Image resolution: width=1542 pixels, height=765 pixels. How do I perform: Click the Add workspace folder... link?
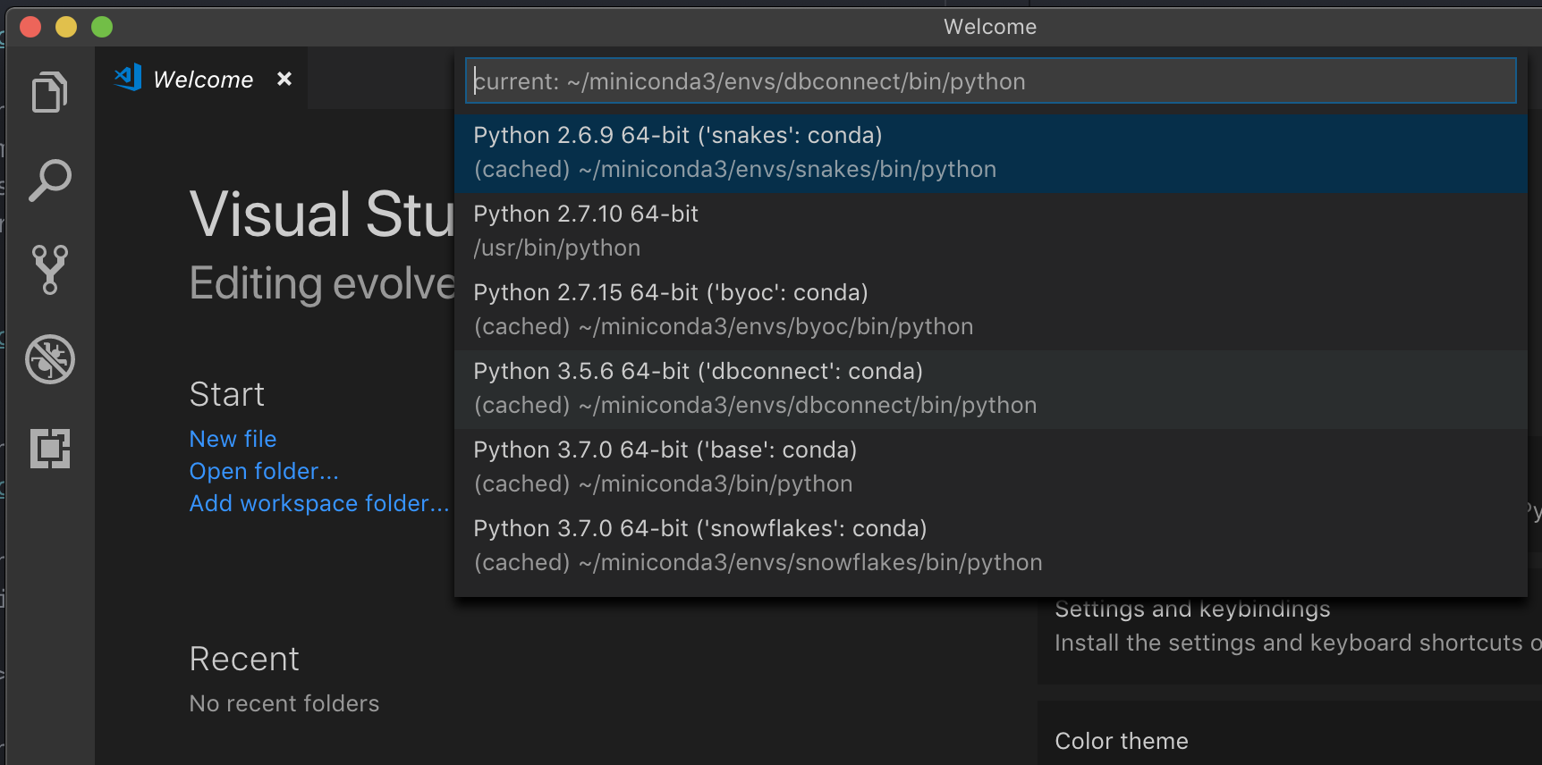318,503
